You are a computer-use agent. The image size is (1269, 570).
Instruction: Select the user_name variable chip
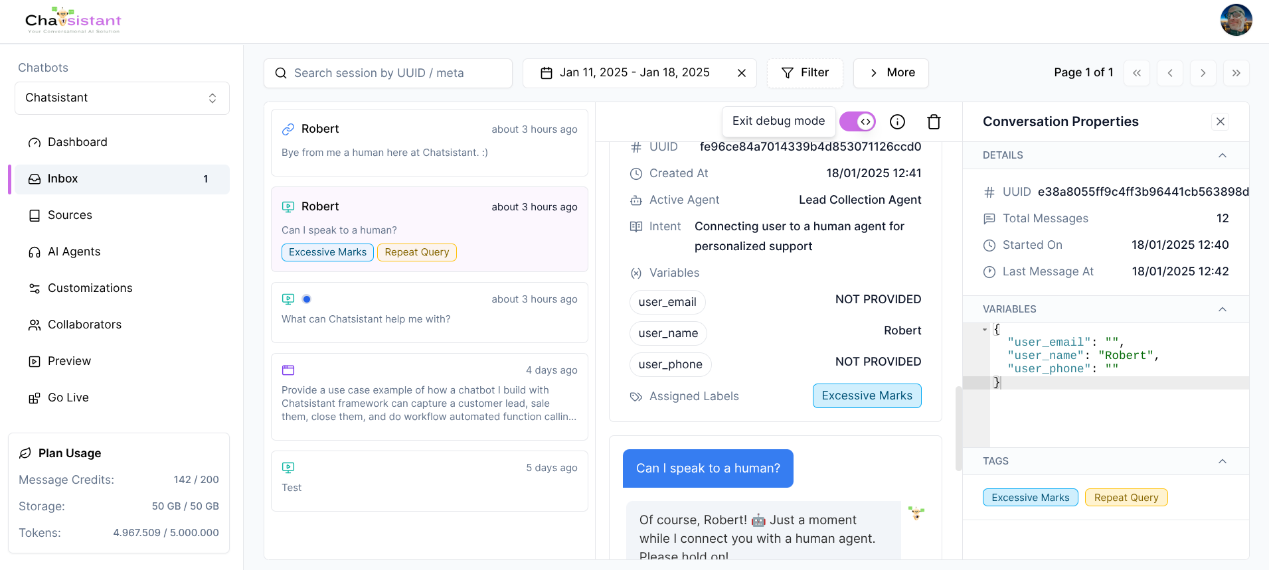pos(668,333)
